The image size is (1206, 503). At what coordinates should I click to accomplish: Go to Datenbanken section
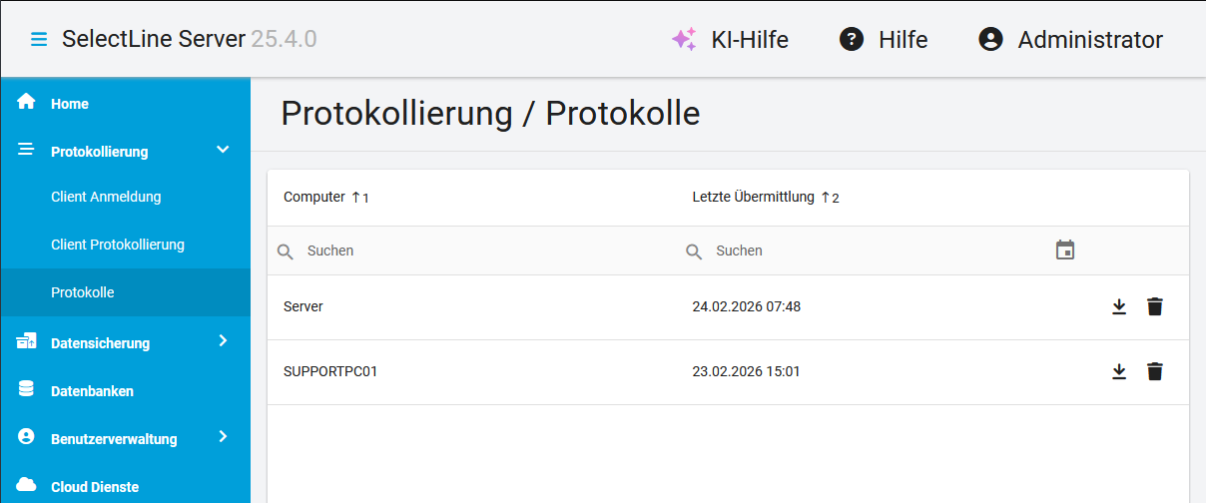click(92, 391)
